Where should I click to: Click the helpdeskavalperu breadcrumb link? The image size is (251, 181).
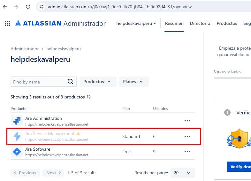point(64,49)
